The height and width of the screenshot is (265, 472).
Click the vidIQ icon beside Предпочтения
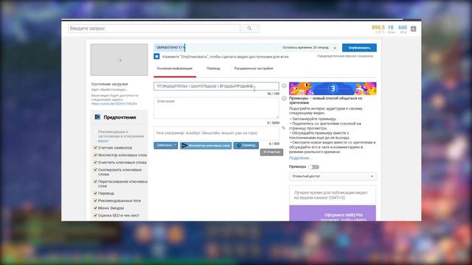point(97,117)
